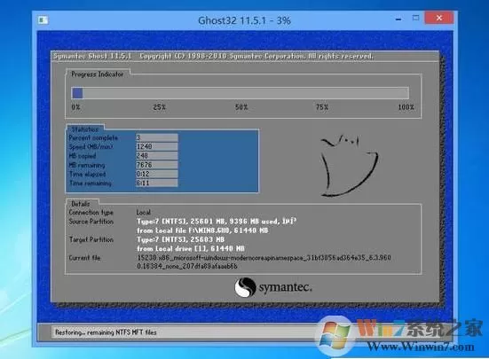489x359 pixels.
Task: Click the 'Percent complete' label
Action: coord(93,137)
